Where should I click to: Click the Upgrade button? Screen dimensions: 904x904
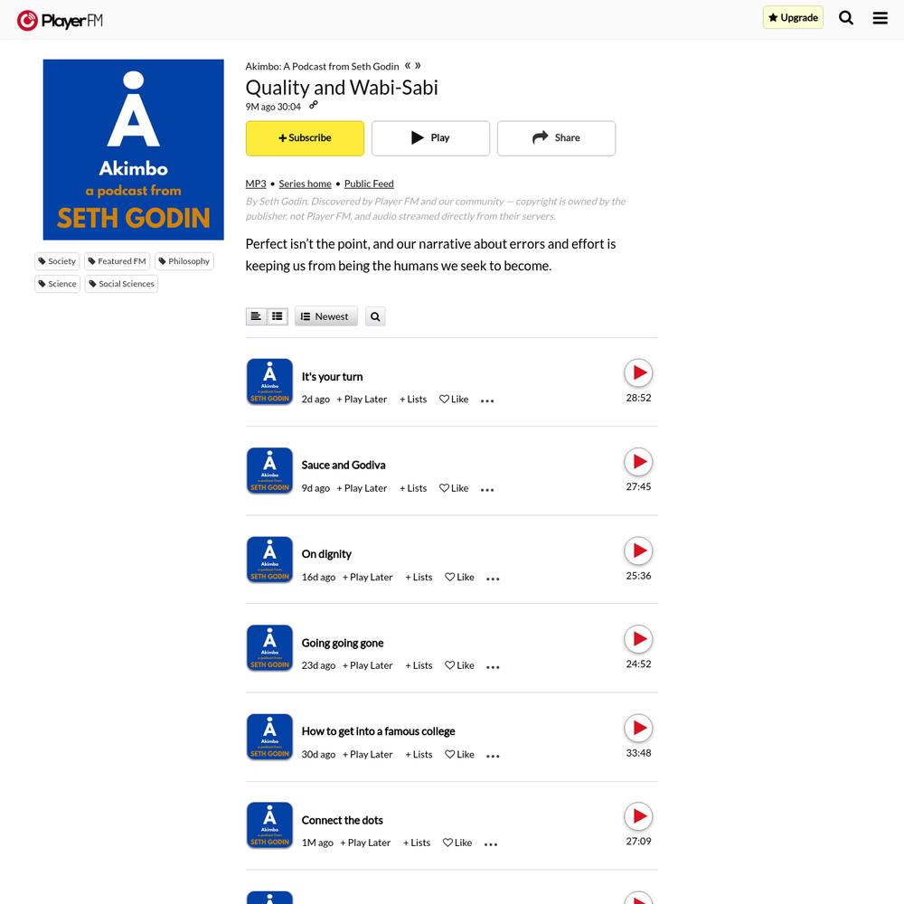pyautogui.click(x=793, y=17)
